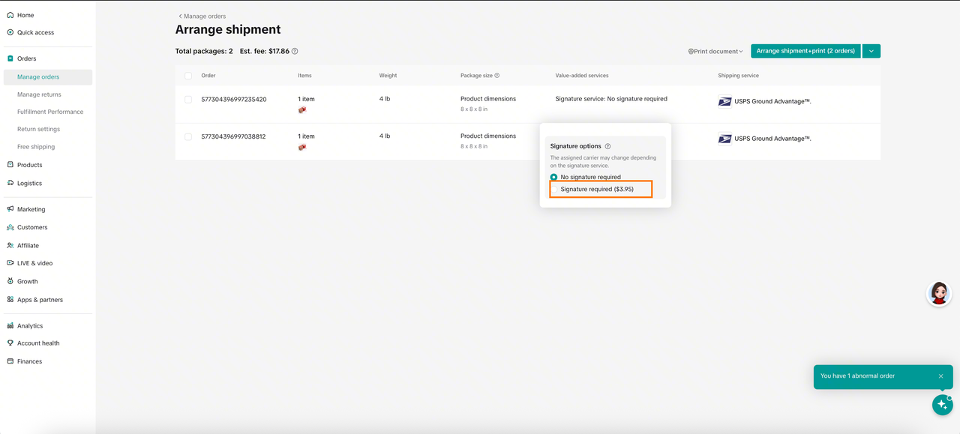Image resolution: width=960 pixels, height=434 pixels.
Task: Expand the arrow next to Arrange shipment+print
Action: click(871, 51)
